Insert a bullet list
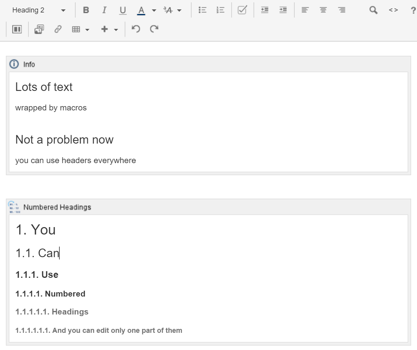 [202, 11]
